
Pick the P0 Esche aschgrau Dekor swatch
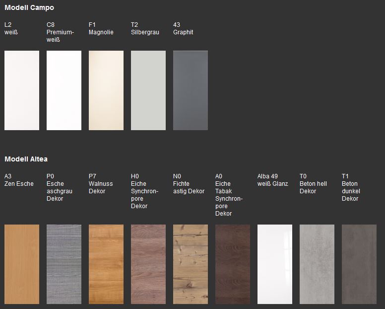[64, 264]
